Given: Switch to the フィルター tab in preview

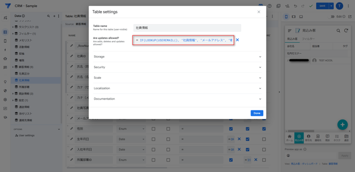Looking at the screenshot, I should 308,39.
